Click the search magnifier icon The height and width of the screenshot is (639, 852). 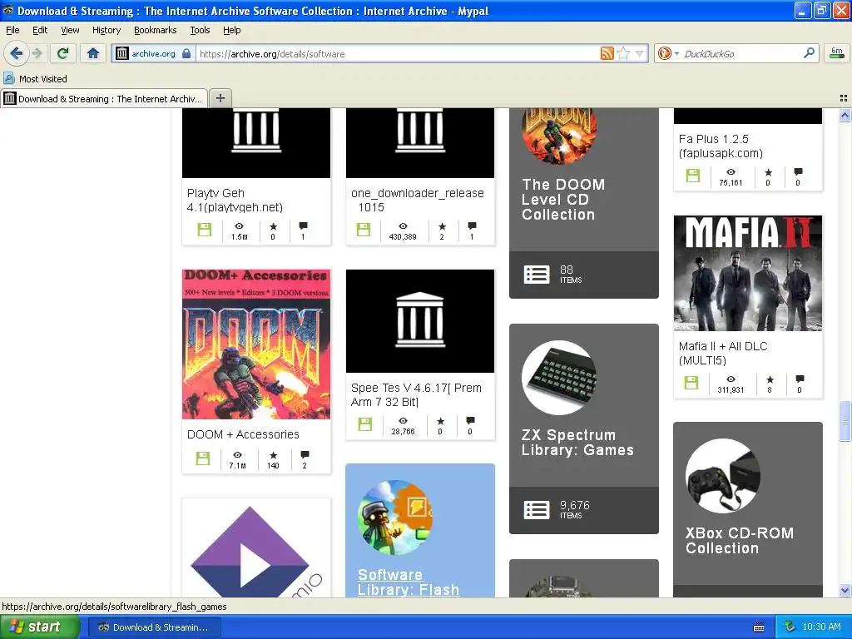tap(809, 52)
